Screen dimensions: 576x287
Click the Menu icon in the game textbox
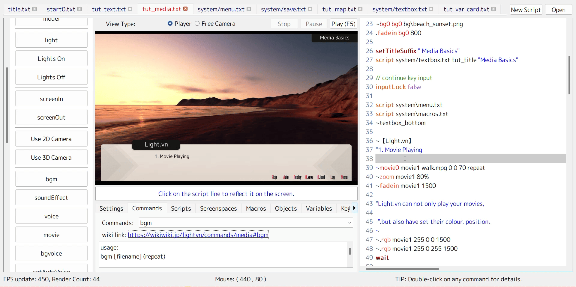click(x=344, y=177)
